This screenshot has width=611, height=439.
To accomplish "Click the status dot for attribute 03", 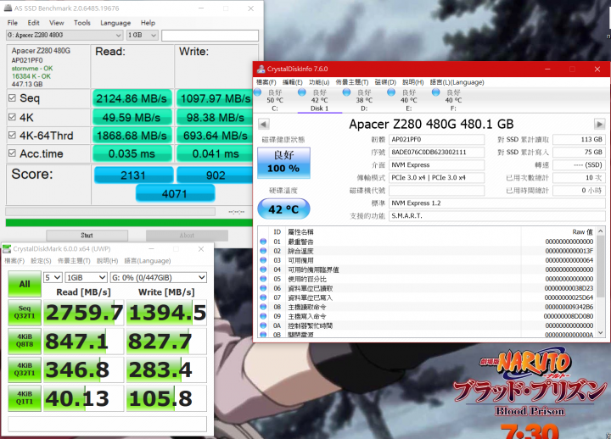I will point(263,260).
